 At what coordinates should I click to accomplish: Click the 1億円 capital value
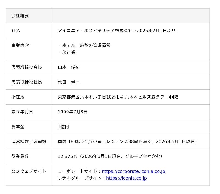point(63,127)
